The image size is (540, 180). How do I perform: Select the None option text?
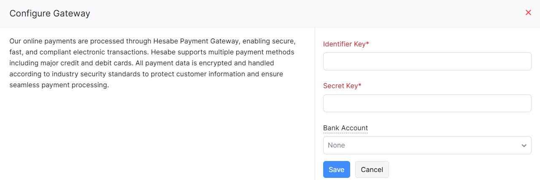point(336,145)
